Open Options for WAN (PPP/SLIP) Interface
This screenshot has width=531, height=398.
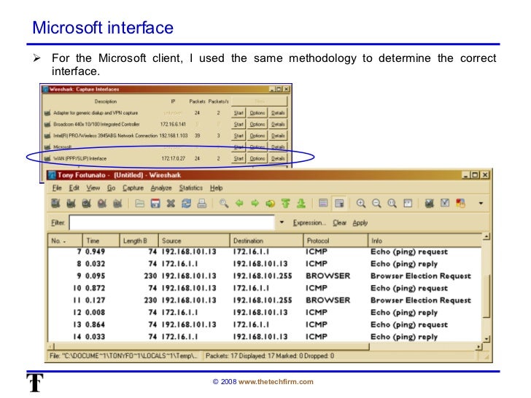click(x=257, y=158)
